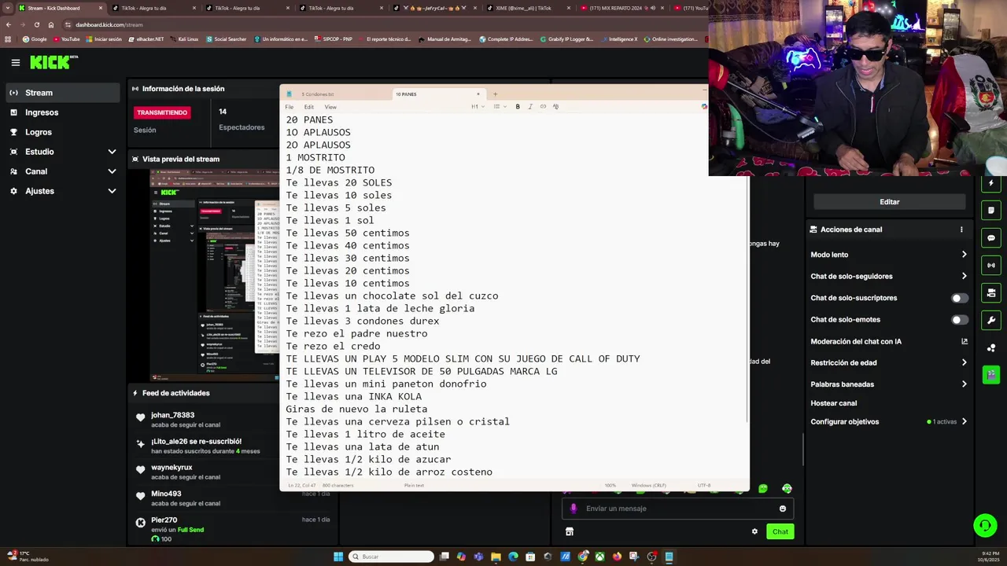
Task: Open emoji picker in chat box
Action: point(783,509)
